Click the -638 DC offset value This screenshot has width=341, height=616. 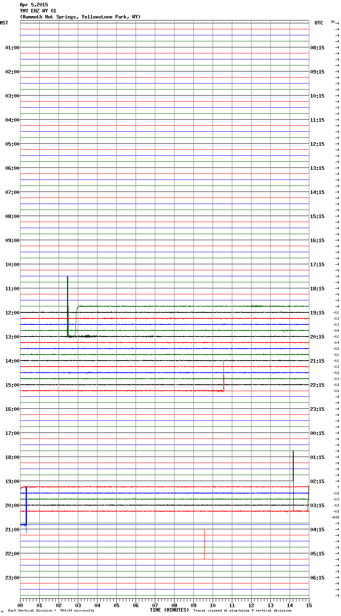335,517
